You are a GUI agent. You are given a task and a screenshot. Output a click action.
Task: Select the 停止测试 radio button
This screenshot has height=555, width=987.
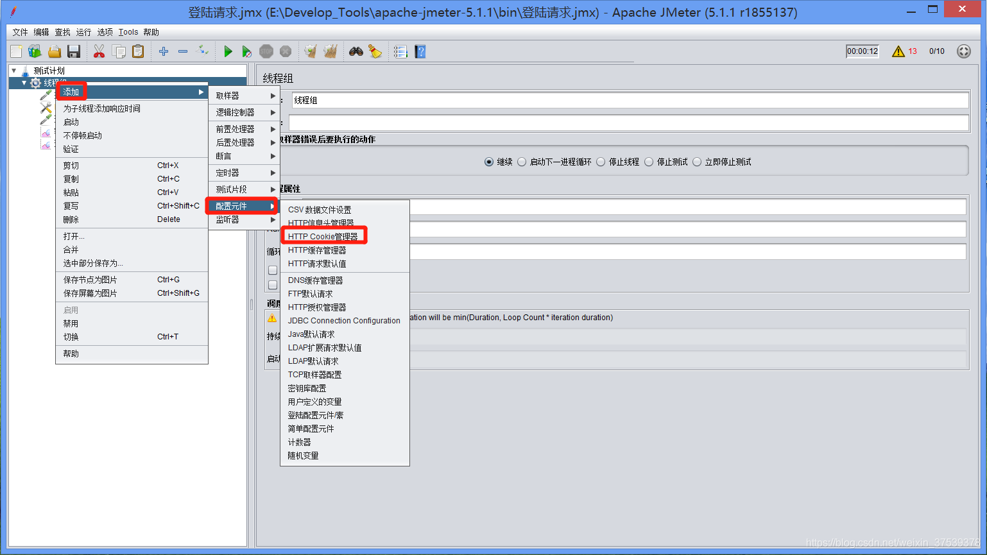(x=649, y=162)
